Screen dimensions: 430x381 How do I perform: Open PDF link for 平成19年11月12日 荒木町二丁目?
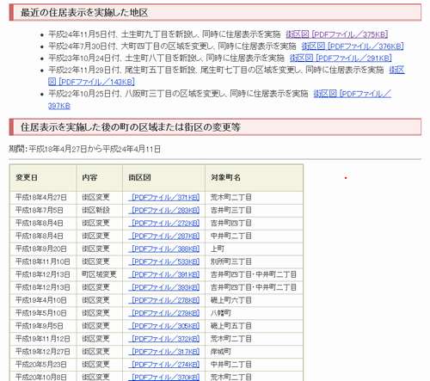click(x=164, y=339)
